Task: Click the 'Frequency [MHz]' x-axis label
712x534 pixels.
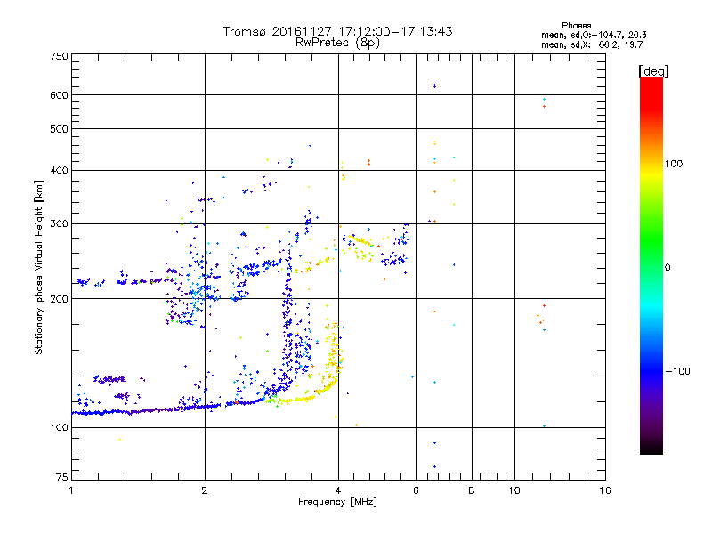Action: pos(337,502)
